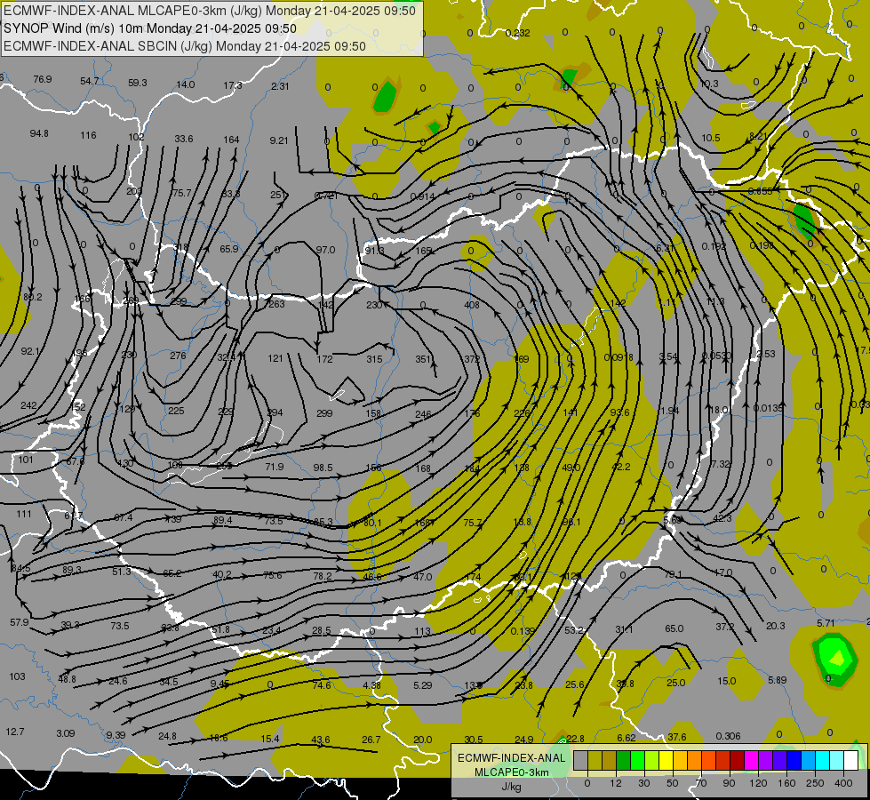Click the map value 0.306
Viewport: 870px width, 800px height.
coord(728,736)
